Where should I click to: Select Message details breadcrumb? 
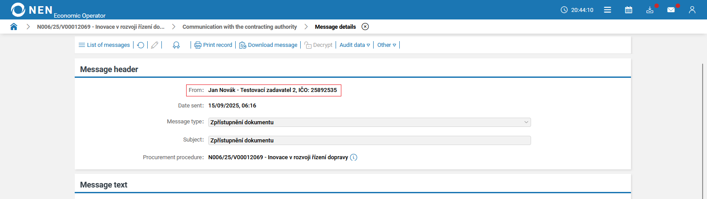point(335,27)
